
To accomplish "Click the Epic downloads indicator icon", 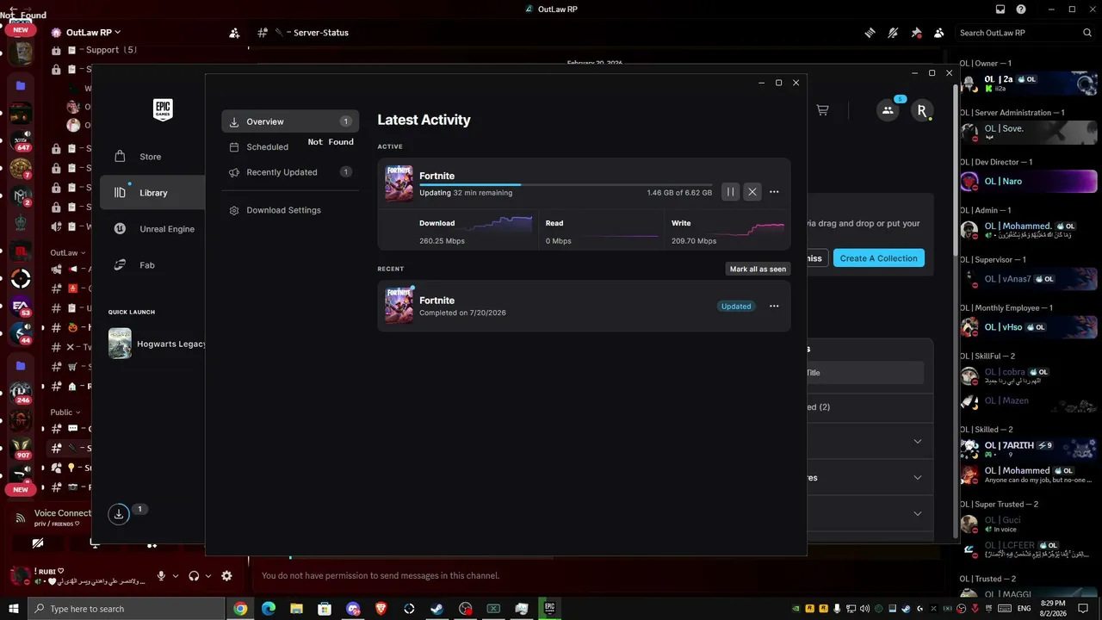I will [x=119, y=514].
